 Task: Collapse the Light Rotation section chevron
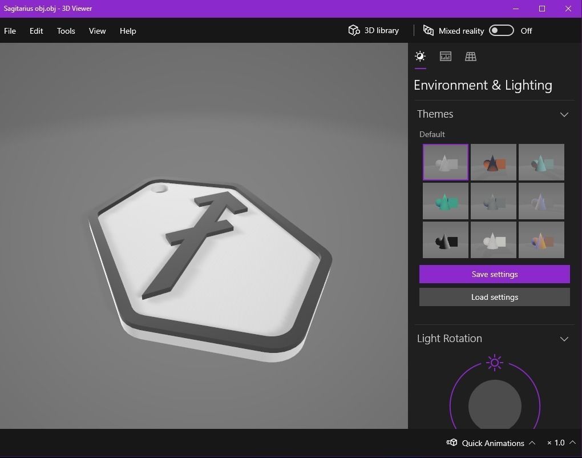click(x=564, y=339)
